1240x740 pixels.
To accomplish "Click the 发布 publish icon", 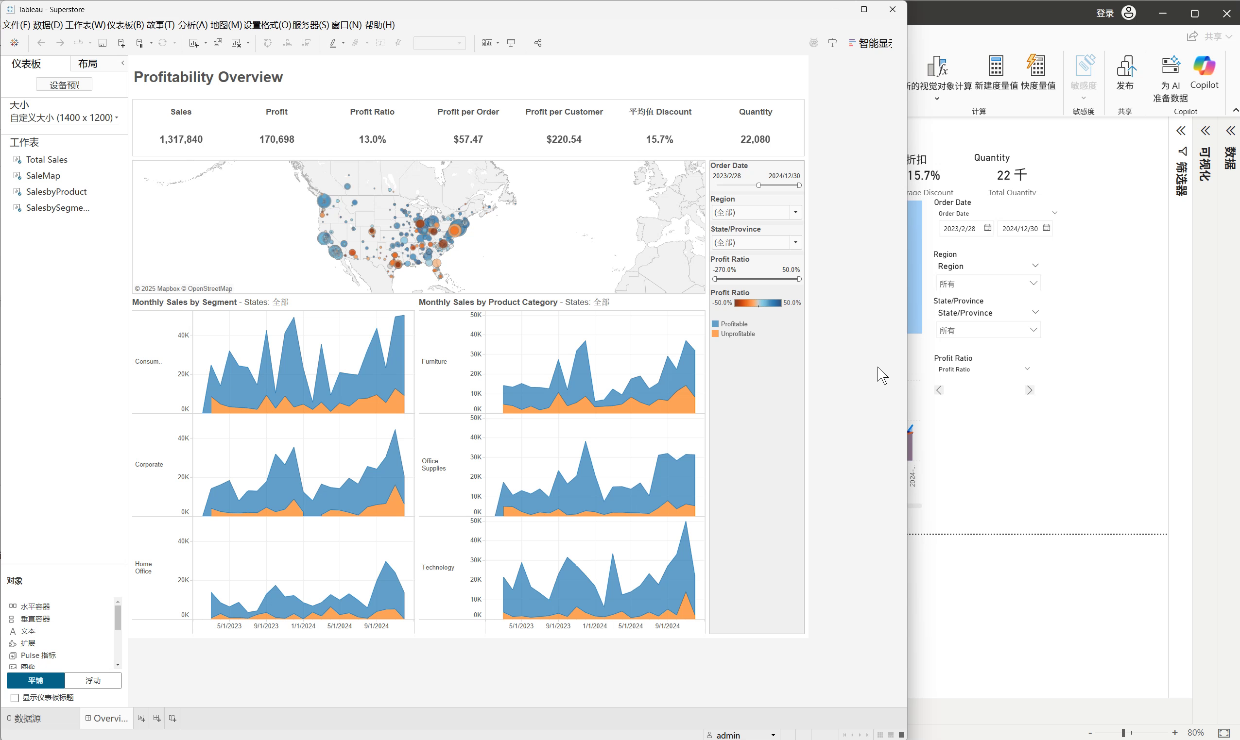I will 1125,72.
